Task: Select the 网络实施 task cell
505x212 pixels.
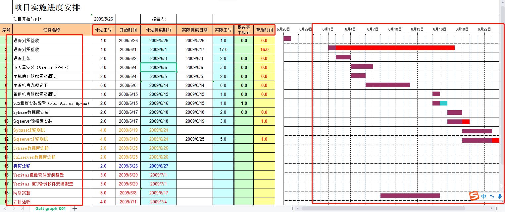Action: point(52,193)
